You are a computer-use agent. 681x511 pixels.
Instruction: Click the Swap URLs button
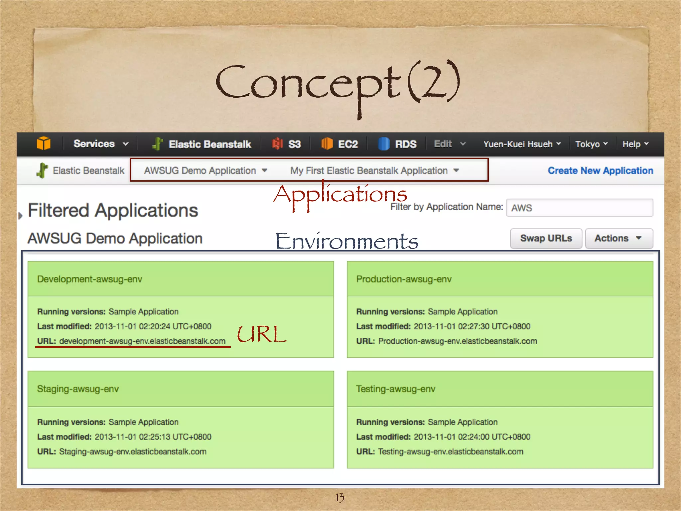point(546,238)
